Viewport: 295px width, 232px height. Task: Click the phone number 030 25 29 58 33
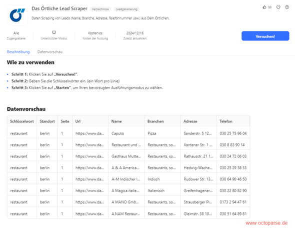pos(233,168)
